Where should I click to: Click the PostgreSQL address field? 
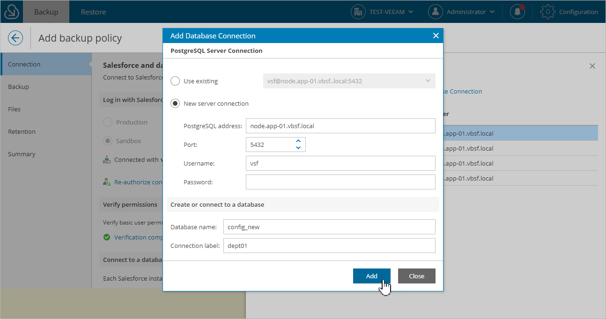340,126
